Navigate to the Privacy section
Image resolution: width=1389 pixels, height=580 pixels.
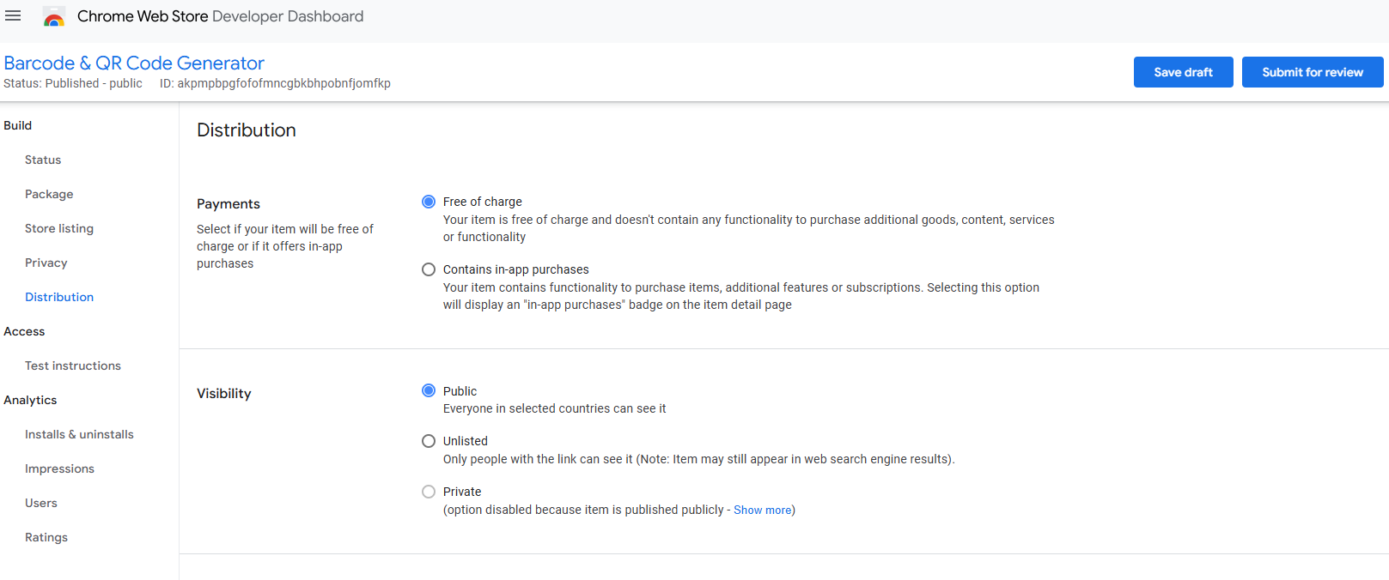pyautogui.click(x=46, y=263)
